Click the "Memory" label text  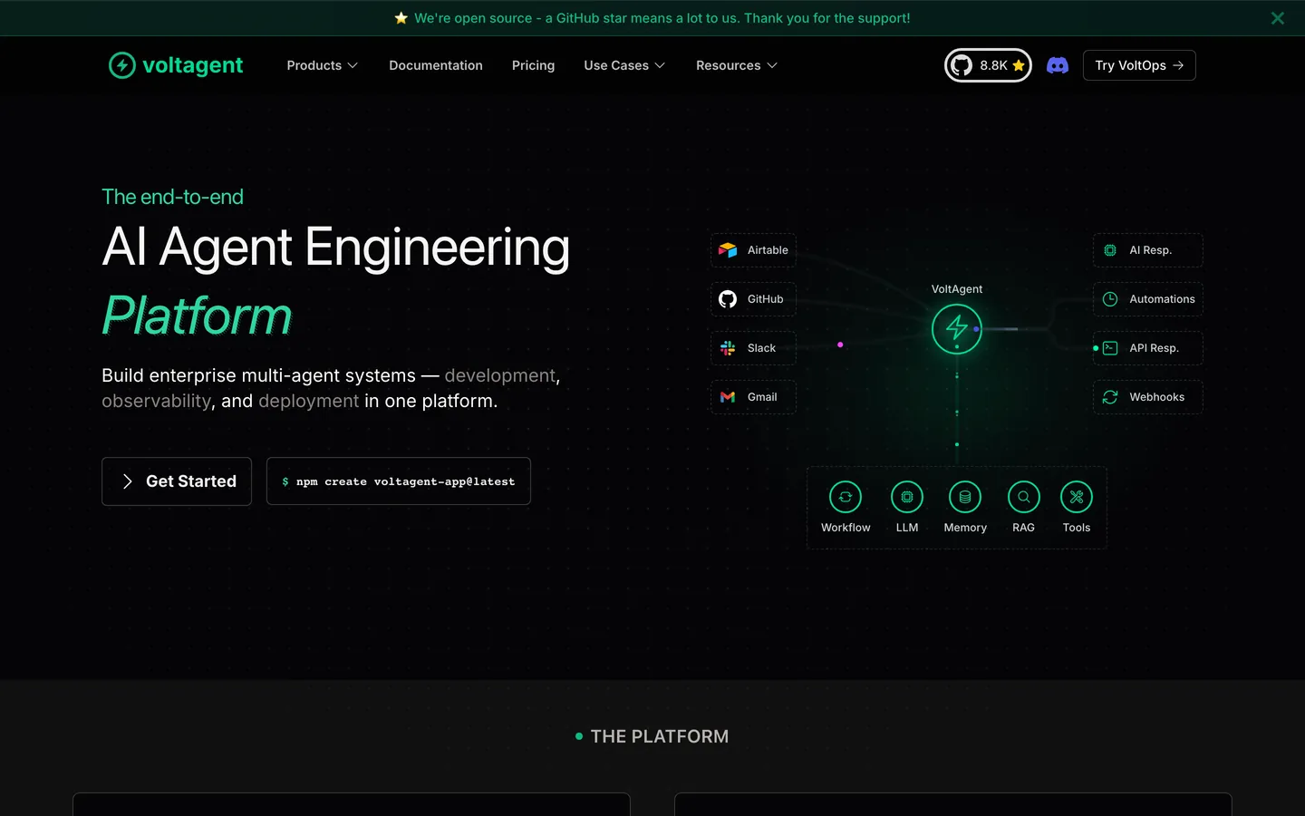click(x=965, y=528)
